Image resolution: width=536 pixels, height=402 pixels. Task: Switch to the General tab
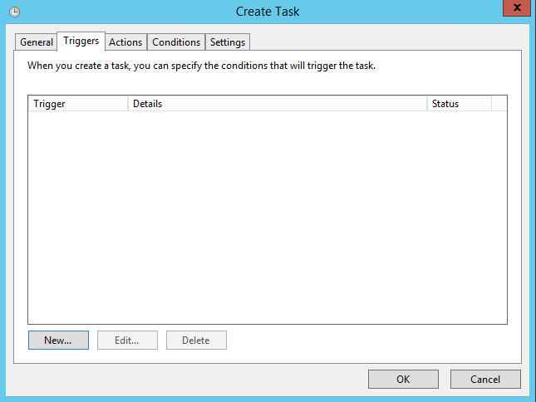tap(37, 42)
